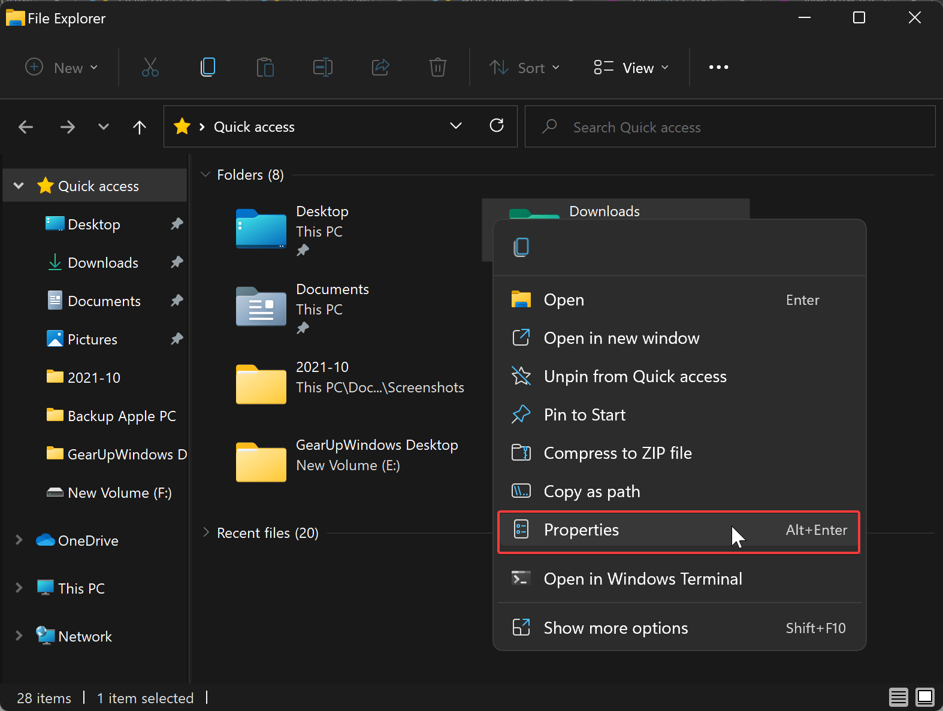Expand Network in the navigation pane
Screen dimensions: 943x711
coord(19,636)
